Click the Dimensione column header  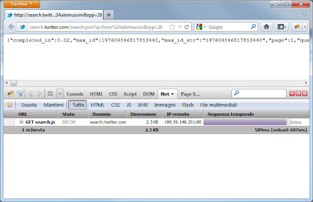[144, 114]
